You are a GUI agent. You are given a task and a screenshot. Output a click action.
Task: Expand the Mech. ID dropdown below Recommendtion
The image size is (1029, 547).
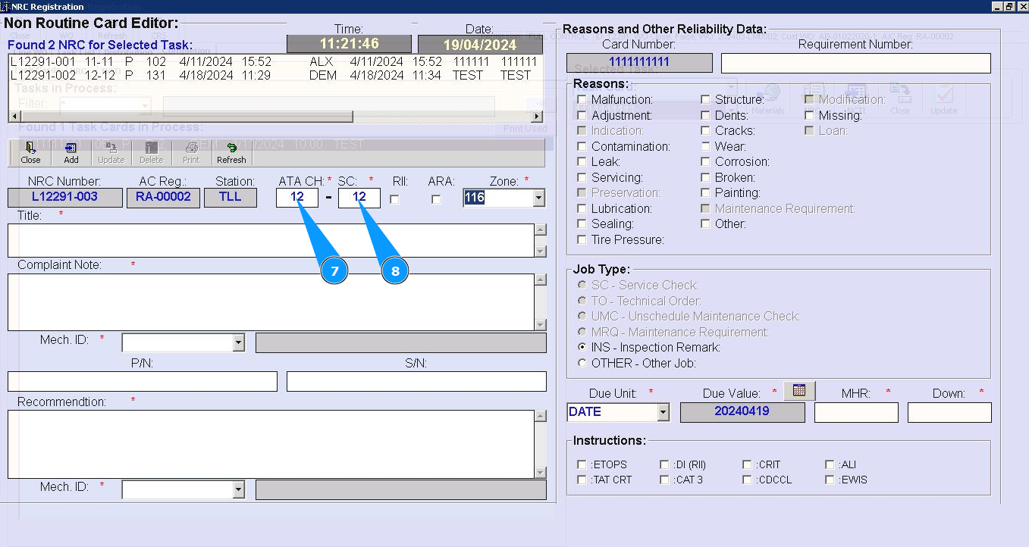click(238, 489)
